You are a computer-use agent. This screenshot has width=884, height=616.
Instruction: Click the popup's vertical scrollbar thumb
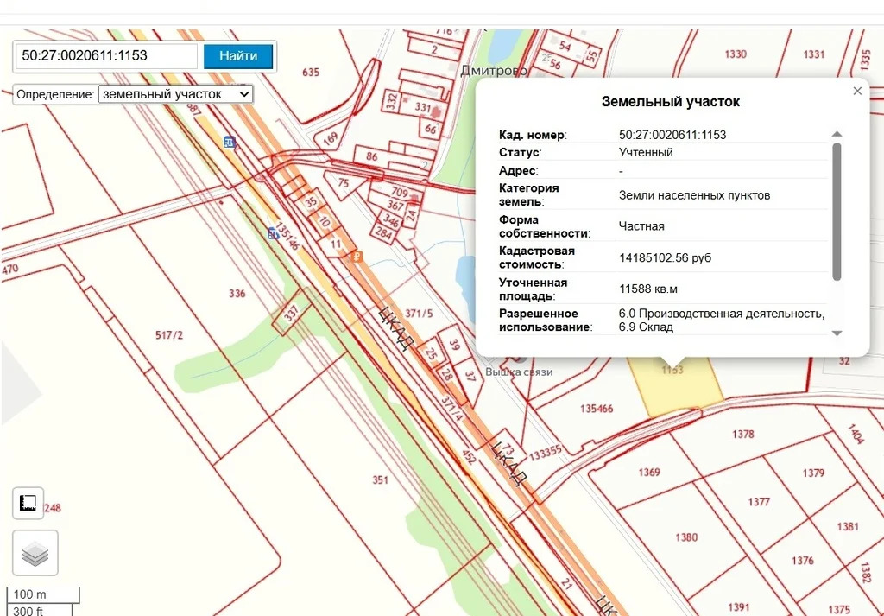pyautogui.click(x=837, y=211)
